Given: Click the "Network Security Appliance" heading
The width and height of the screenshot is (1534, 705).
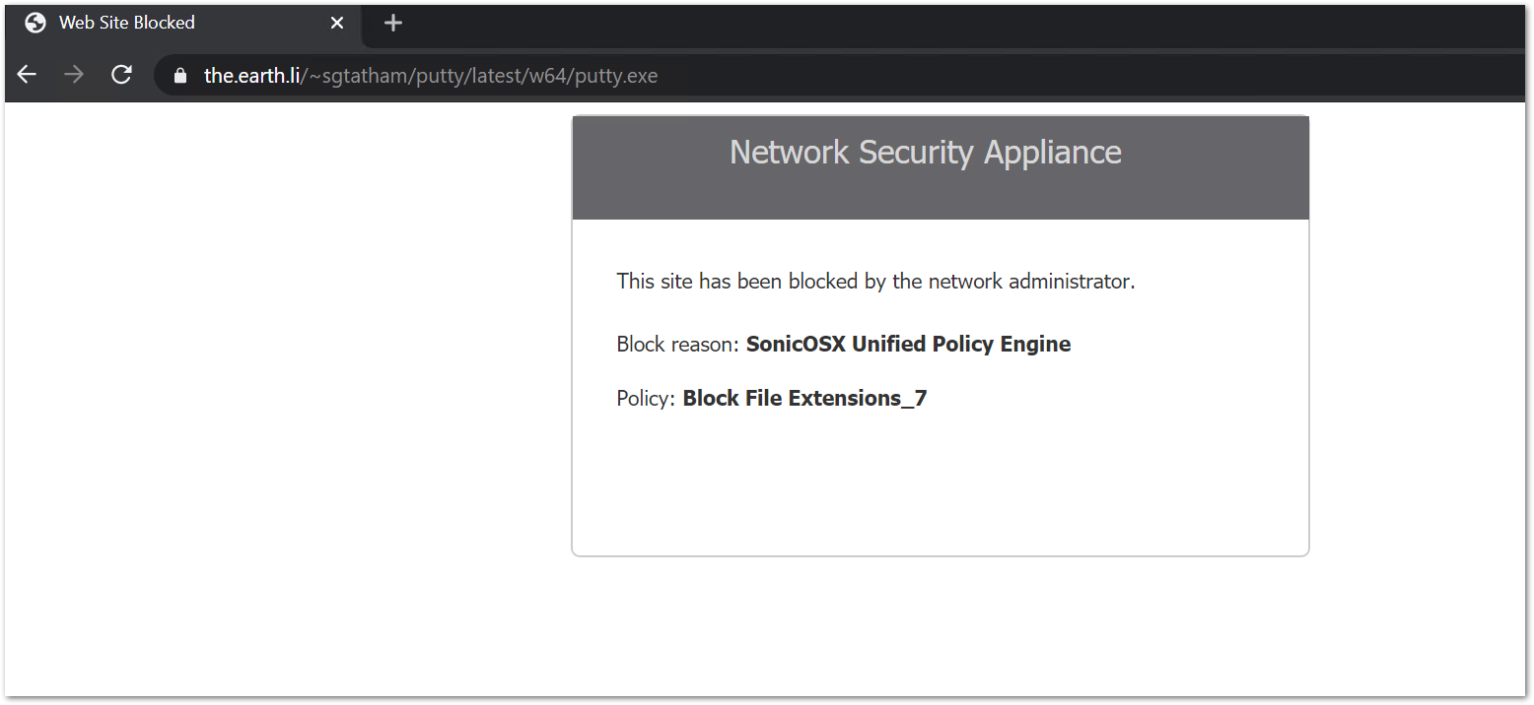Looking at the screenshot, I should tap(925, 153).
